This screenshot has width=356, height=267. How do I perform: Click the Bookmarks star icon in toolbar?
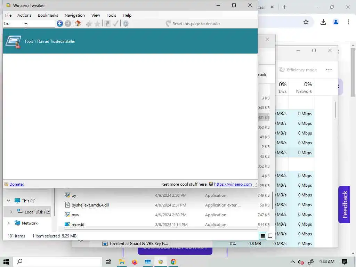click(97, 24)
